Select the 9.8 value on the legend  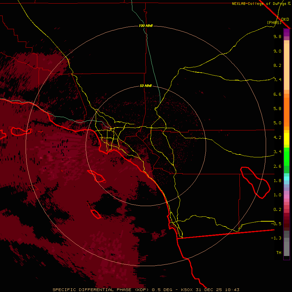pyautogui.click(x=277, y=36)
